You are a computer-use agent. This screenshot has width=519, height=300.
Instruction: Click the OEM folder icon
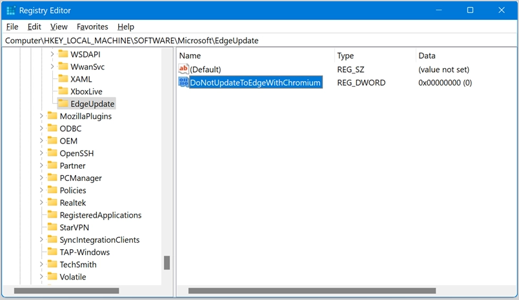pyautogui.click(x=52, y=140)
